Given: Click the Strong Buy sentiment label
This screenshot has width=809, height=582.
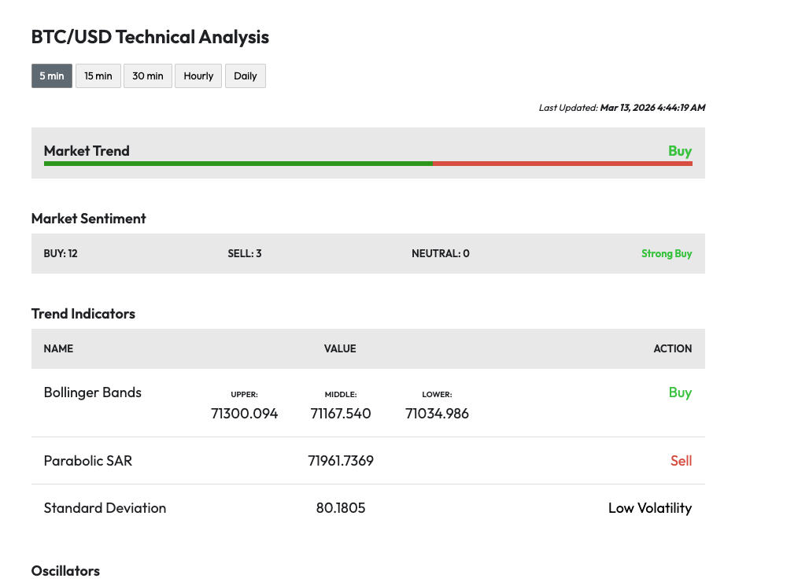Looking at the screenshot, I should 667,253.
